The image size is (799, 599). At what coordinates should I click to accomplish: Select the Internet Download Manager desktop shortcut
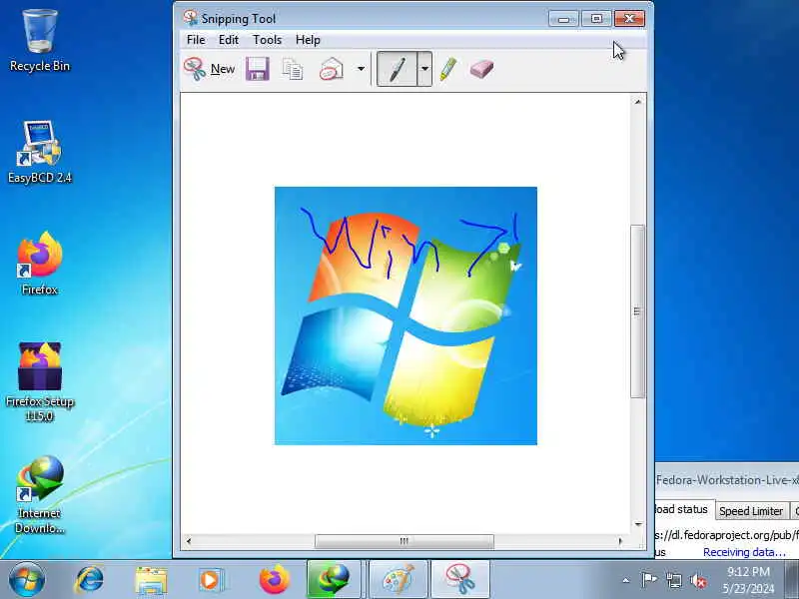(x=40, y=494)
